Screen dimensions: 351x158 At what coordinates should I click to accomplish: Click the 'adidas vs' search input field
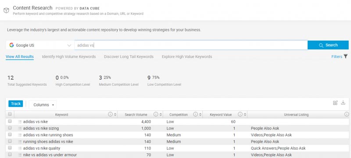pos(191,45)
